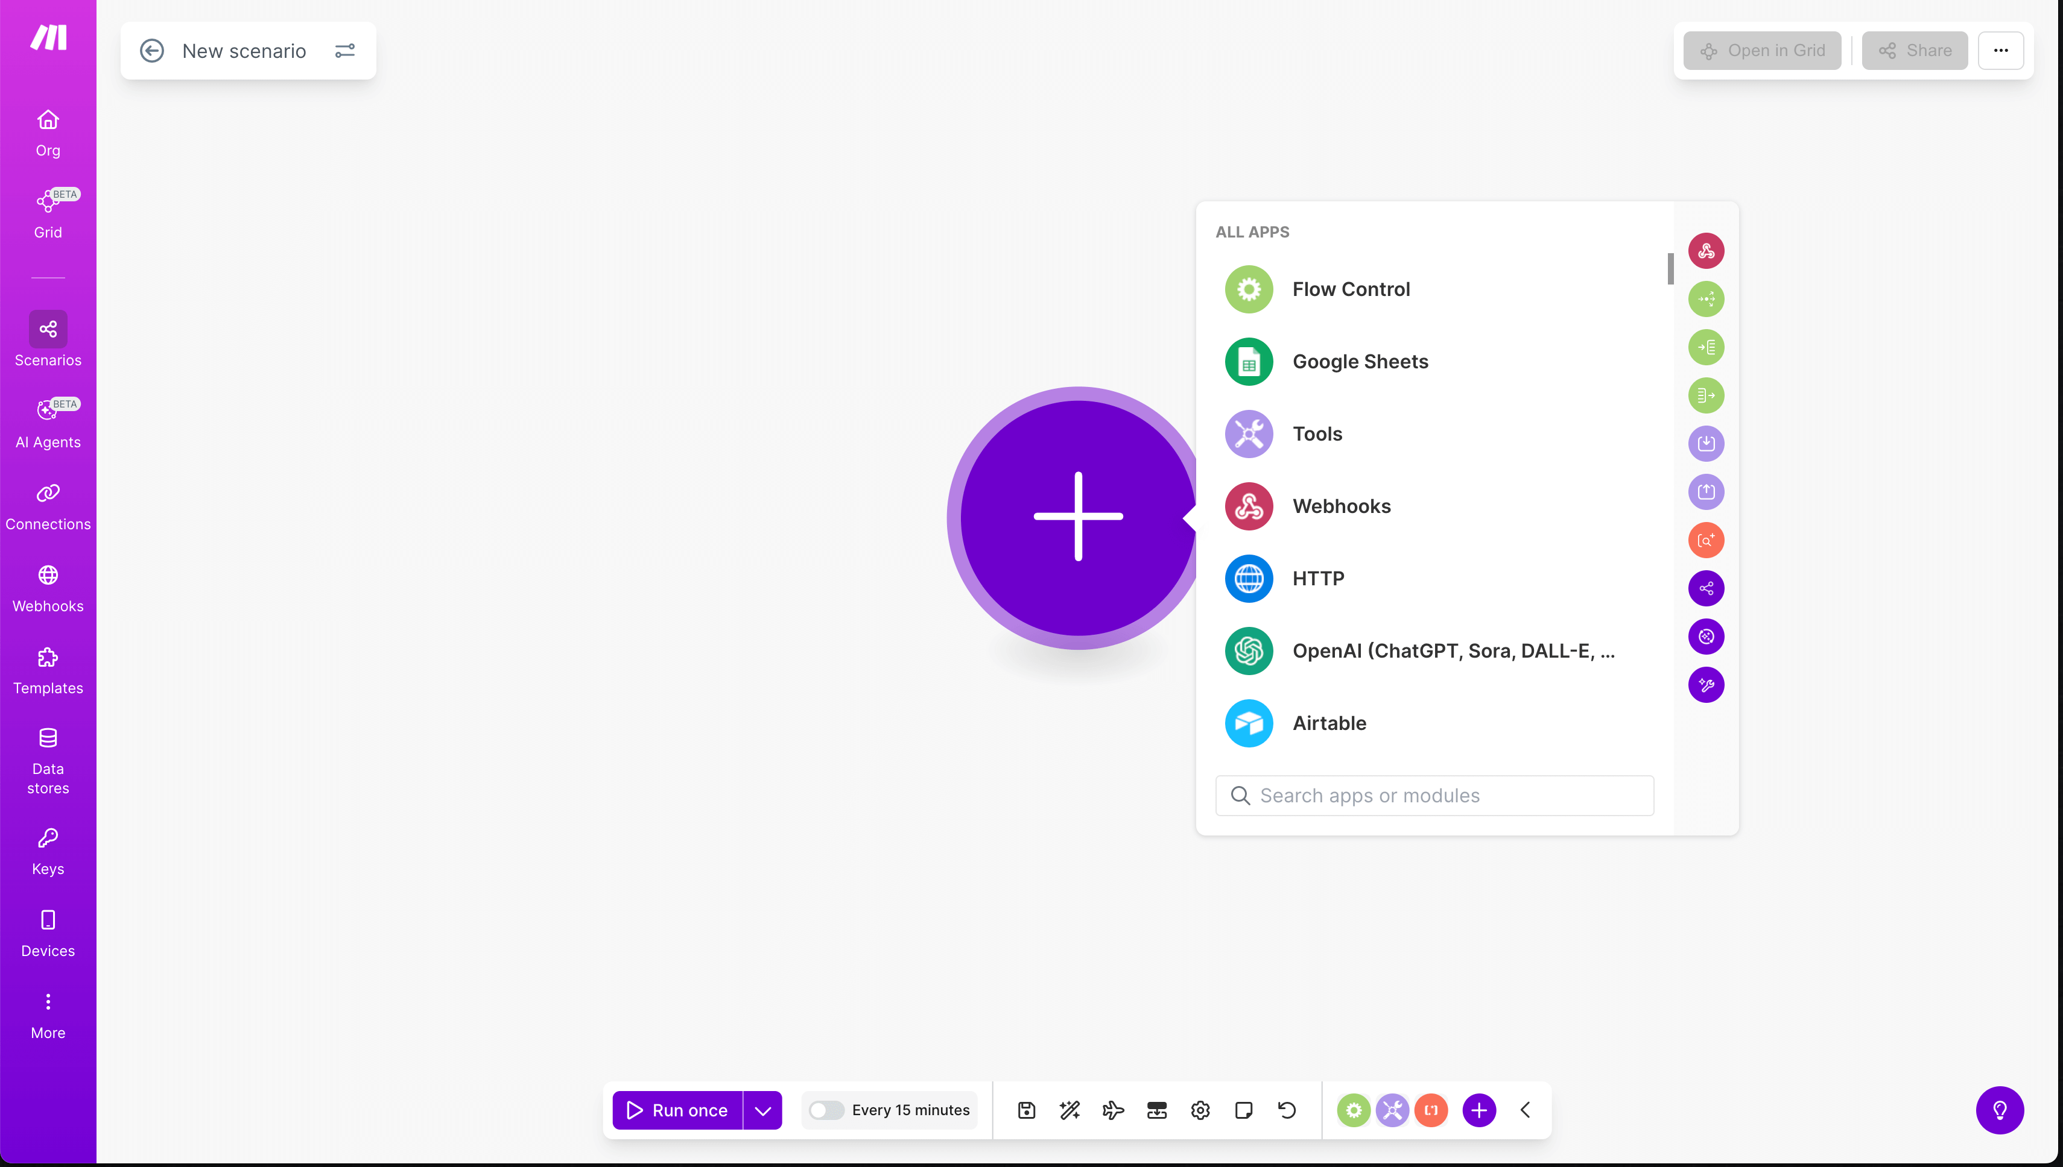The width and height of the screenshot is (2063, 1167).
Task: Pick the Webhooks app from the list
Action: click(1248, 506)
